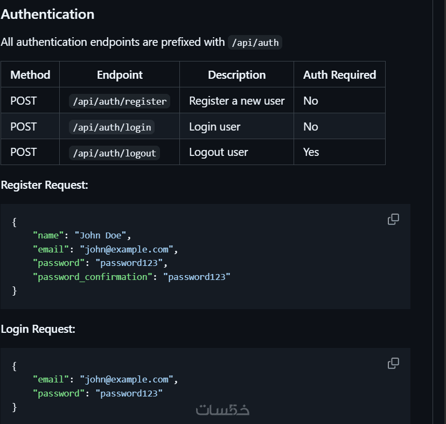446x424 pixels.
Task: Click the /api/auth/logout endpoint cell
Action: (x=114, y=153)
